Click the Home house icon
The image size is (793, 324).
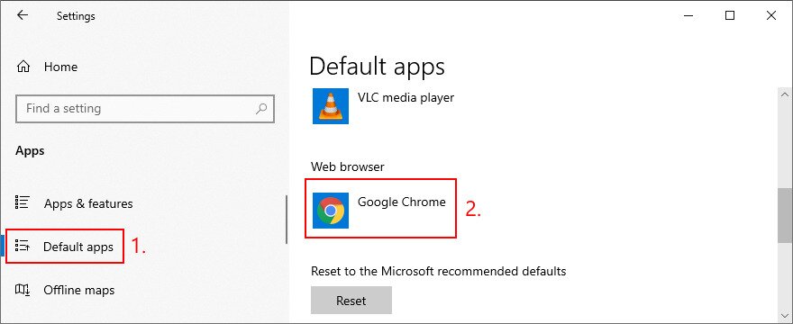[23, 67]
